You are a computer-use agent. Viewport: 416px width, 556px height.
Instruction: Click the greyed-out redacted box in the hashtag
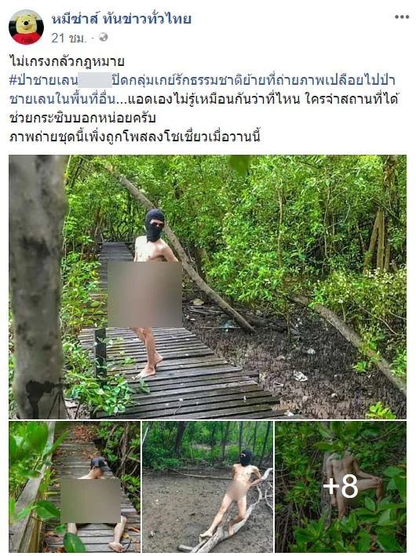click(95, 80)
